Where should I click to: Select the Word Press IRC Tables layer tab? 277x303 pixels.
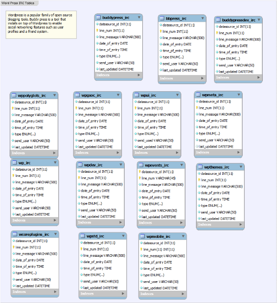(18, 3)
